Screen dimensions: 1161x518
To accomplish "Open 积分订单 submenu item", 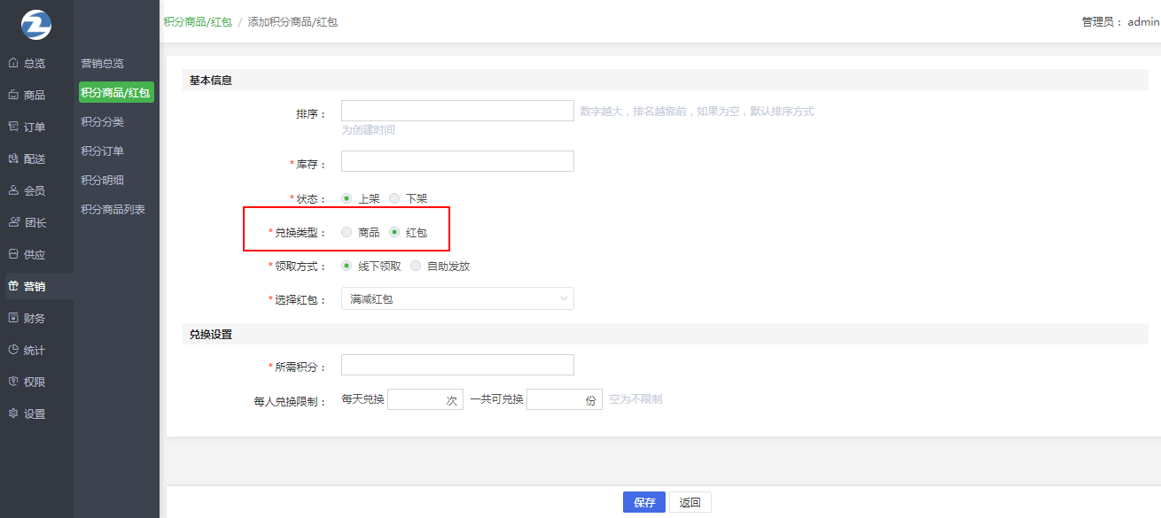I will coord(102,151).
